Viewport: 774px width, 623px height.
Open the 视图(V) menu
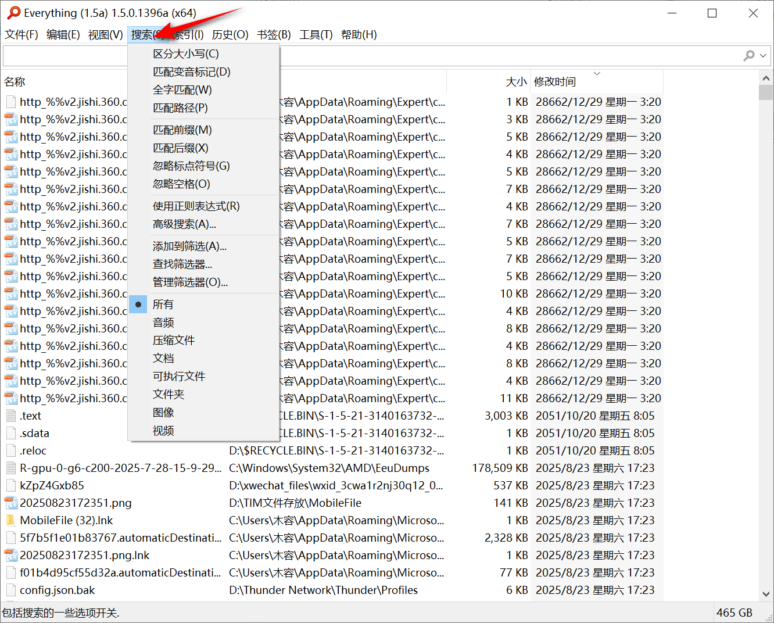click(106, 35)
